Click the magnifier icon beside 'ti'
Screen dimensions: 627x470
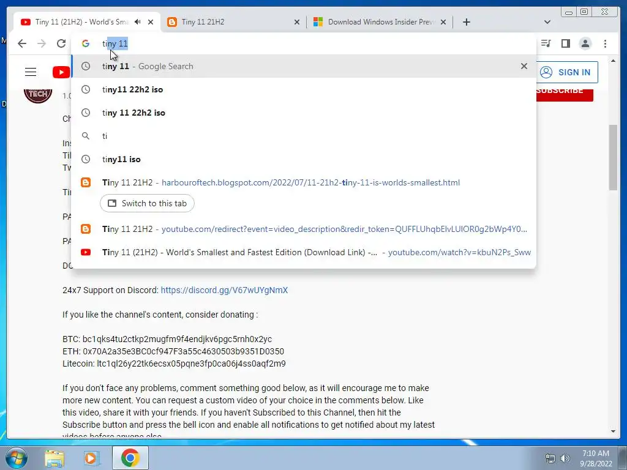pyautogui.click(x=86, y=136)
